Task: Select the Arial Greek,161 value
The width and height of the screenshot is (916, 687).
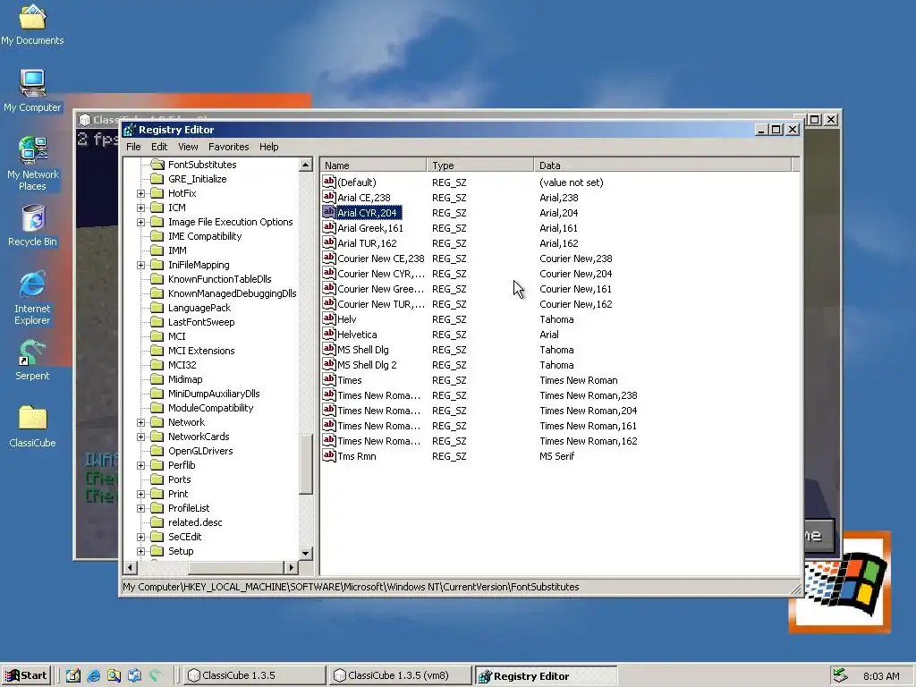Action: (369, 228)
